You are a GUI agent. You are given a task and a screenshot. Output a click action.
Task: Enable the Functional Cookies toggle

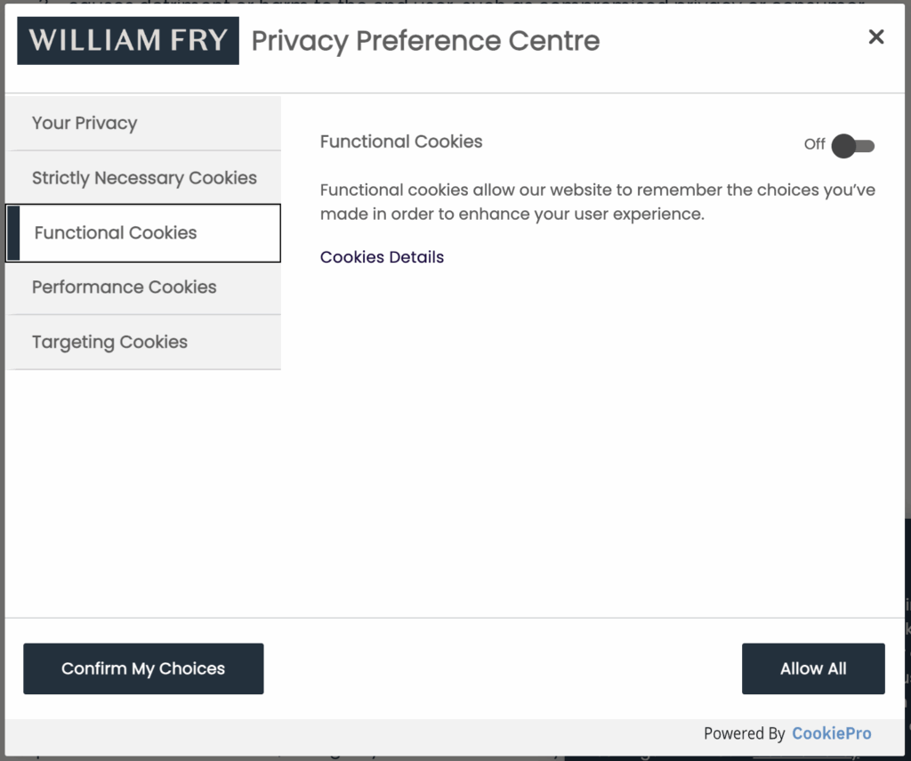pos(851,145)
